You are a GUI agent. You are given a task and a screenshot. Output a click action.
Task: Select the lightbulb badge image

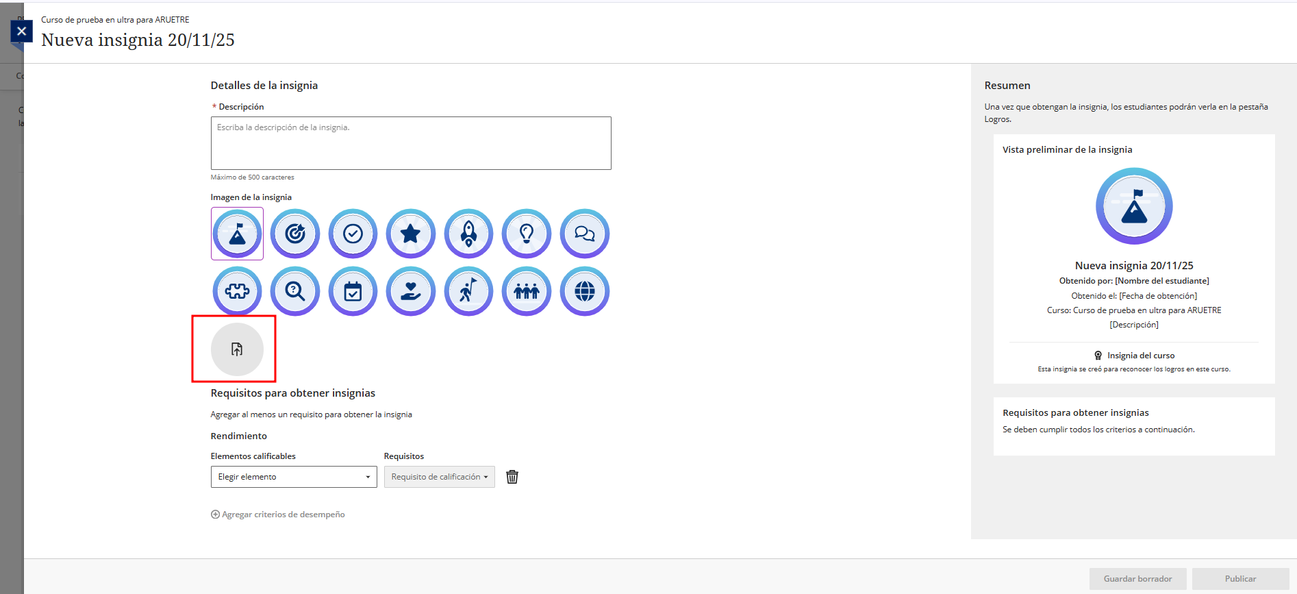[x=527, y=234]
